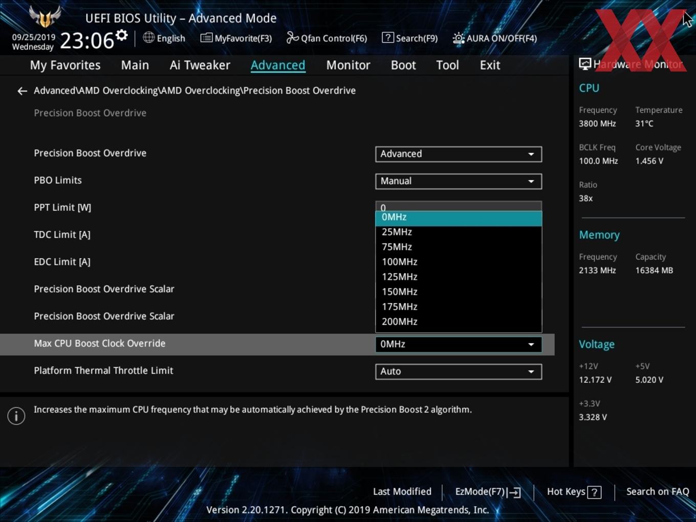Select the EDC Limit [A] row
Screen dimensions: 696x522
pyautogui.click(x=62, y=262)
